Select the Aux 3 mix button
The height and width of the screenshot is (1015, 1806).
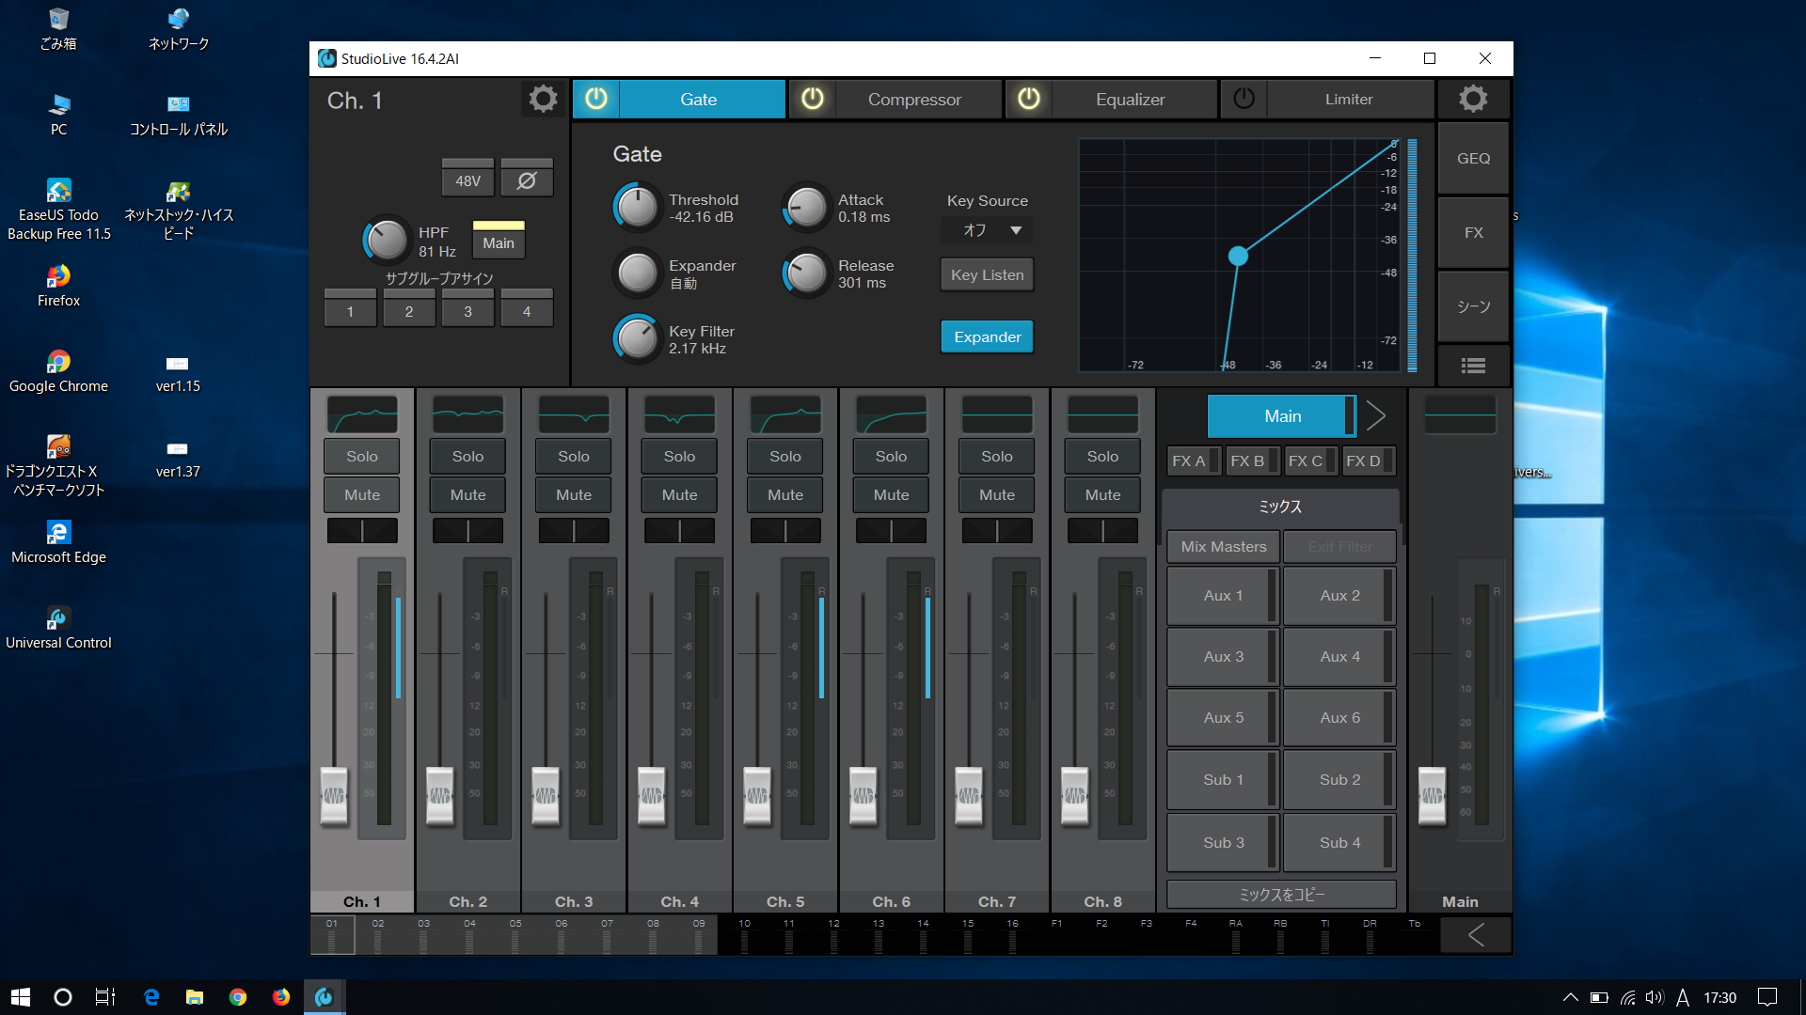1223,656
